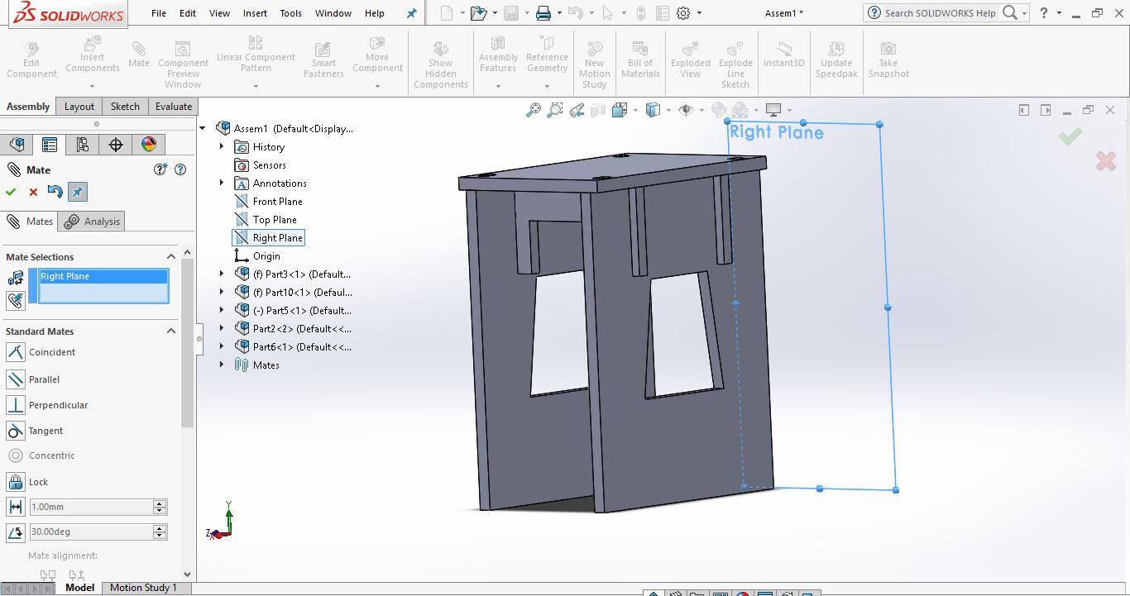Open the ConfigurationManager tab icon
The image size is (1130, 596).
tap(82, 145)
